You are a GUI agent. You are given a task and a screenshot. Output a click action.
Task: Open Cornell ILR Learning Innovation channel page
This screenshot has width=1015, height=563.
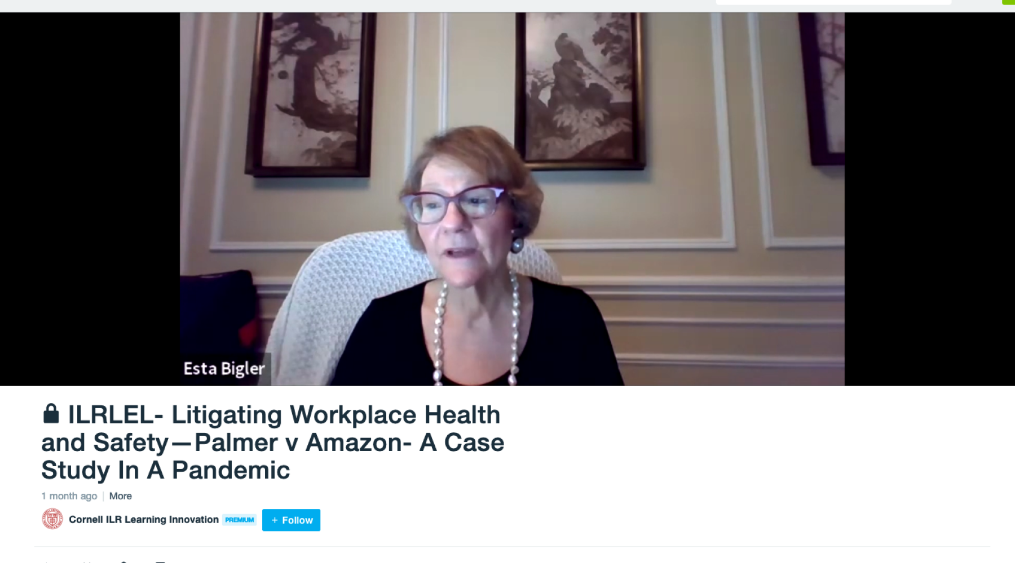(144, 520)
